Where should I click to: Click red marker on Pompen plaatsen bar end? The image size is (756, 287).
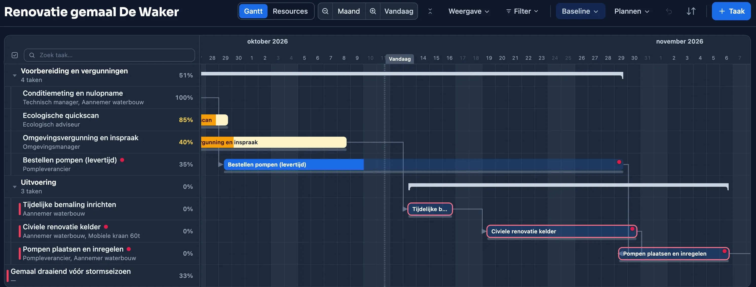click(x=725, y=251)
